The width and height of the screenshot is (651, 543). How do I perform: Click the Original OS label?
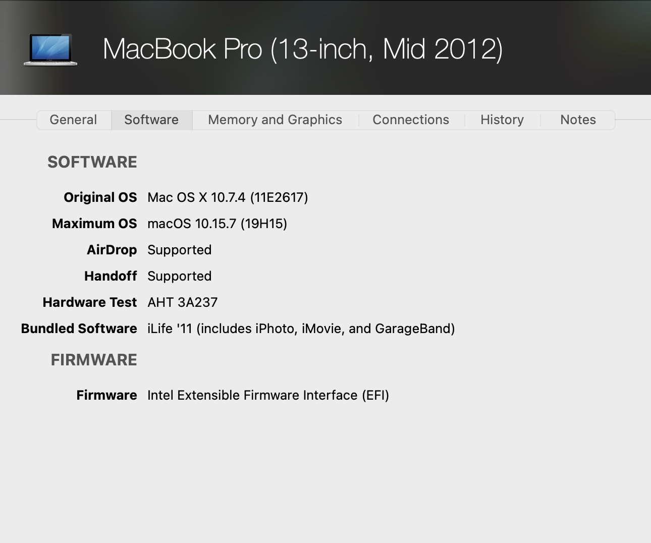100,197
